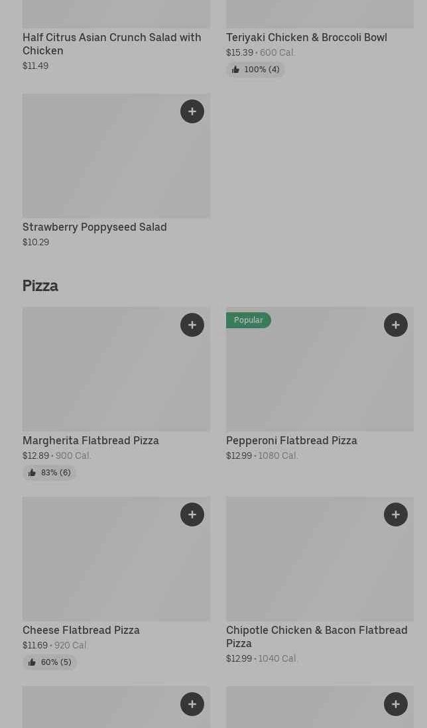427x728 pixels.
Task: Add Chipotle Chicken & Bacon Flatbread Pizza
Action: 396,515
